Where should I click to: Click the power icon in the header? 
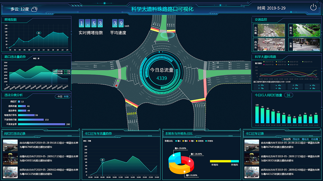click(x=313, y=7)
